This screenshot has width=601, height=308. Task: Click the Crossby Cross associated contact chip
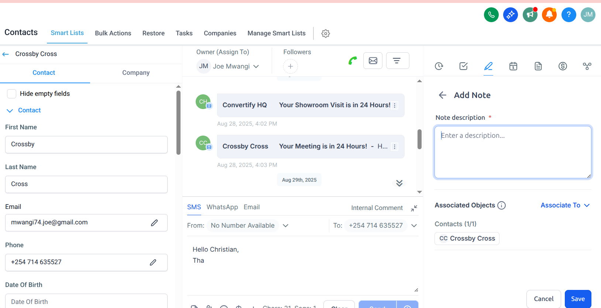tap(467, 239)
